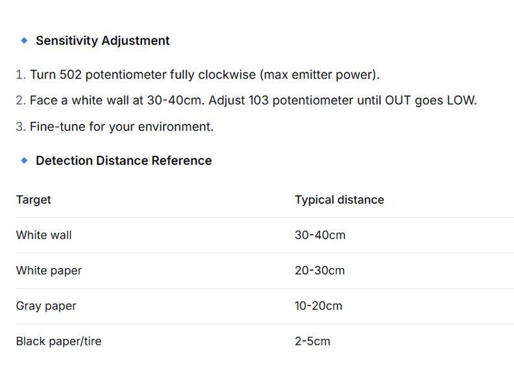514x383 pixels.
Task: Select the White wall table cell
Action: tap(43, 235)
